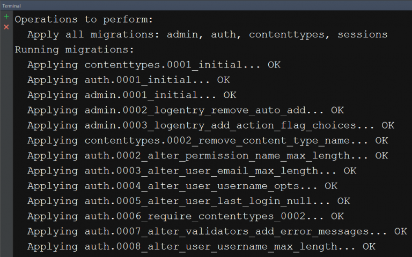This screenshot has width=412, height=257.
Task: Click the auth.0001_initial migration line
Action: pos(129,80)
